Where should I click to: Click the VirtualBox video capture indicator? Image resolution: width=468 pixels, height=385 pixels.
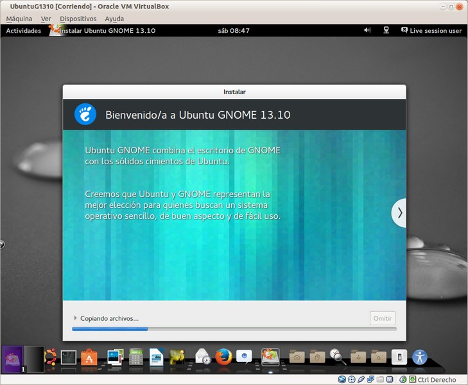pyautogui.click(x=390, y=379)
